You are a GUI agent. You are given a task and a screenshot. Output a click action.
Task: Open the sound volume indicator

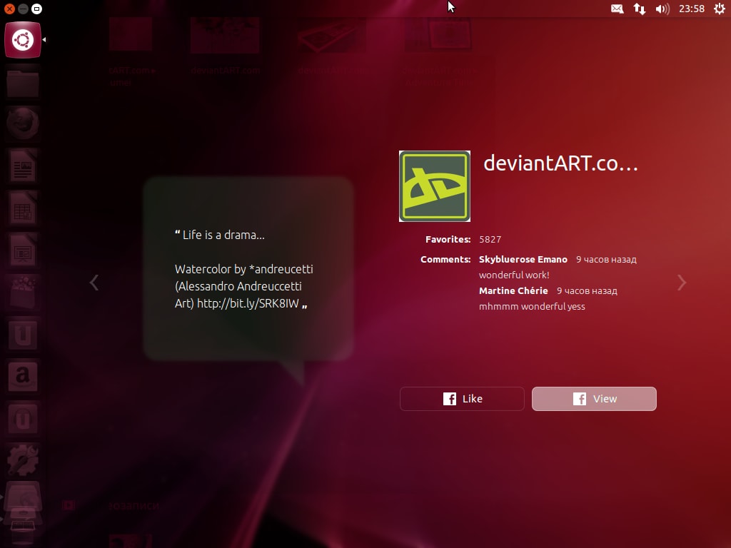(x=662, y=9)
